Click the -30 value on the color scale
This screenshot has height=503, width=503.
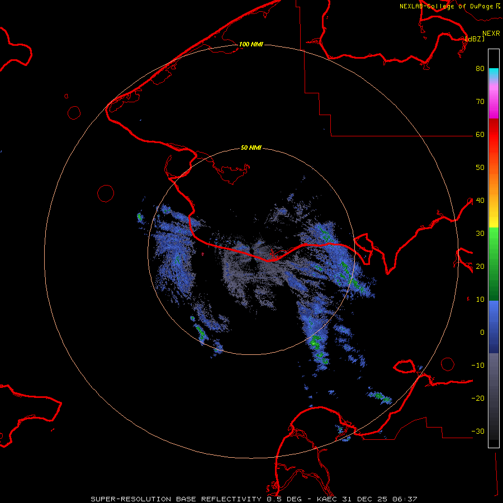[x=478, y=432]
